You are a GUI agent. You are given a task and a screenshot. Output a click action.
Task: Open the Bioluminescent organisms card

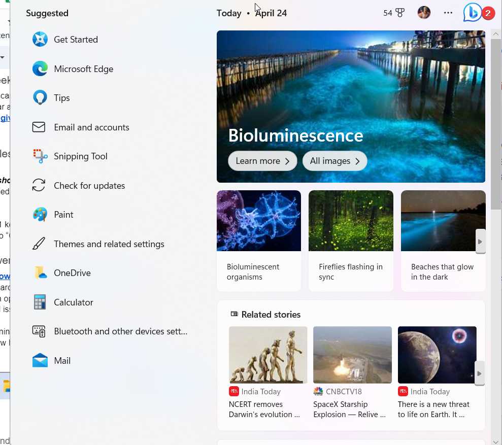(x=259, y=241)
